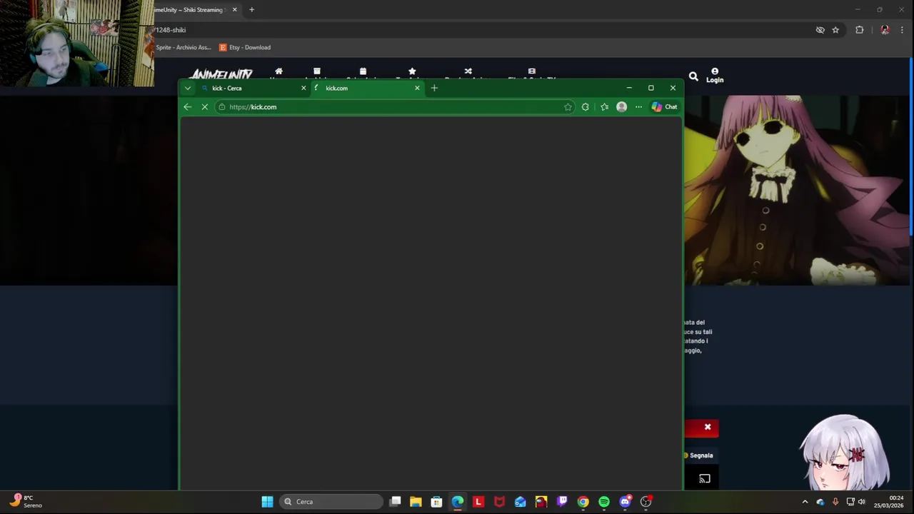
Task: Open Chrome profile avatar
Action: point(885,30)
